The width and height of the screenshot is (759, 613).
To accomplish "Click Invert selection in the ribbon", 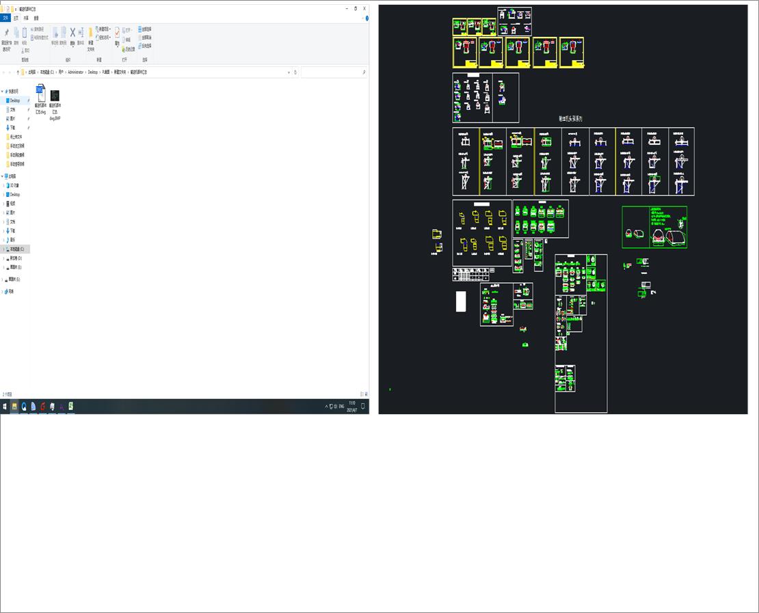I will point(145,46).
